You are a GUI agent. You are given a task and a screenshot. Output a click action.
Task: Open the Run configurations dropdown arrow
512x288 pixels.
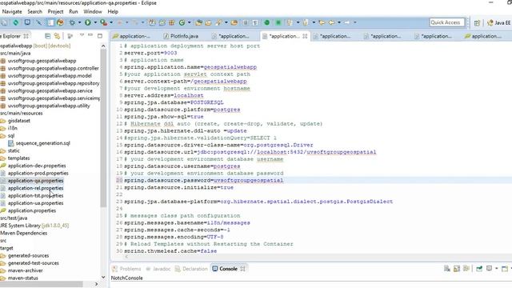pyautogui.click(x=95, y=22)
